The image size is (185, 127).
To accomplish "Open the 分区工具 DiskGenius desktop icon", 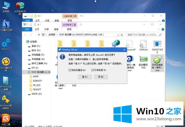I will pyautogui.click(x=6, y=120).
